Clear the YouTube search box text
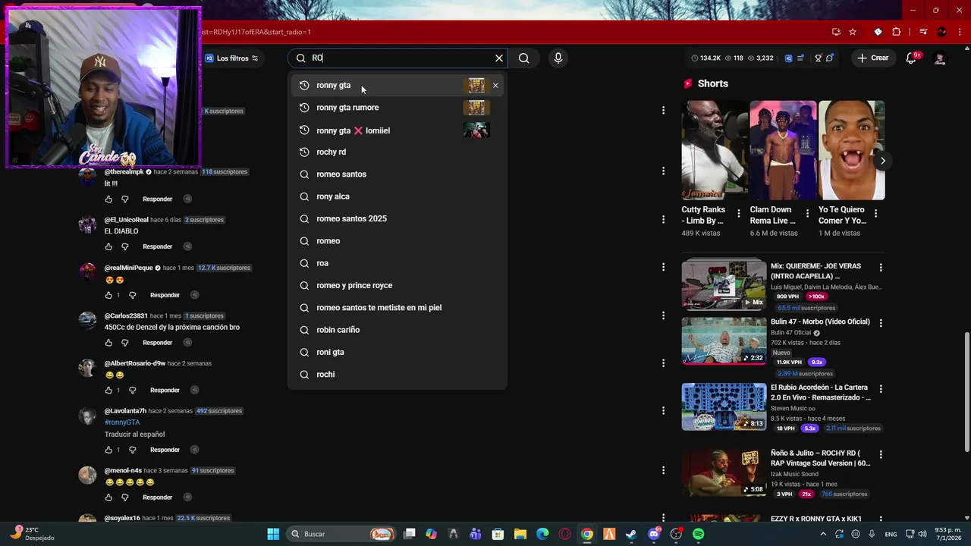This screenshot has width=971, height=546. (x=499, y=58)
